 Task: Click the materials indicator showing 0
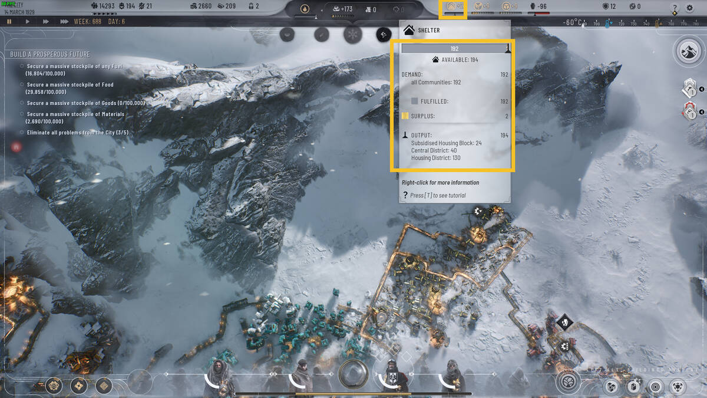371,9
